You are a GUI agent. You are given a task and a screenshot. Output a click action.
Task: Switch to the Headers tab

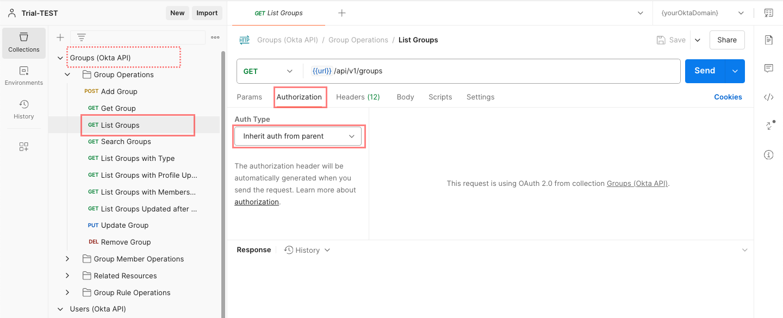pyautogui.click(x=358, y=97)
